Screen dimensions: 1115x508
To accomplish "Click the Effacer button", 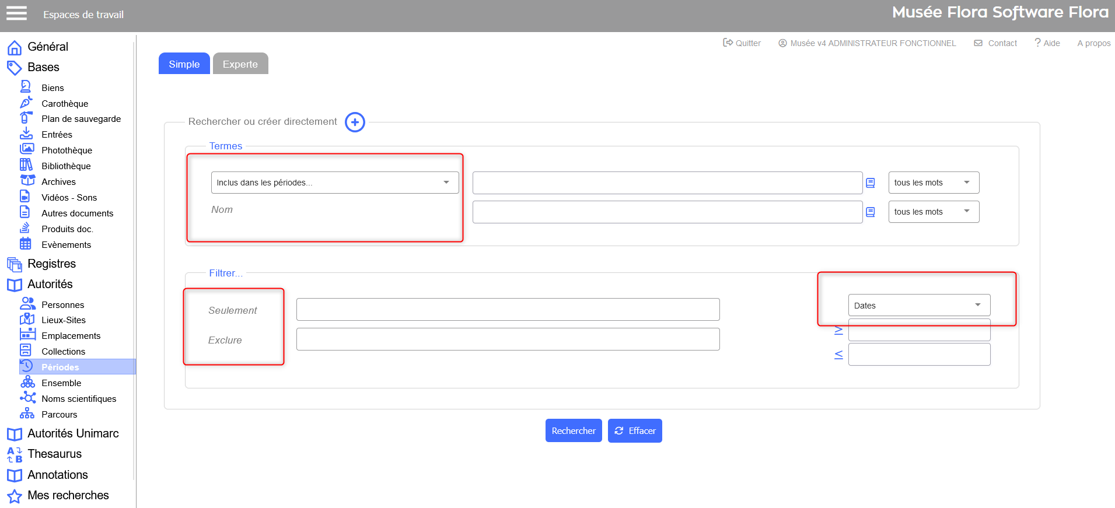I will coord(635,431).
